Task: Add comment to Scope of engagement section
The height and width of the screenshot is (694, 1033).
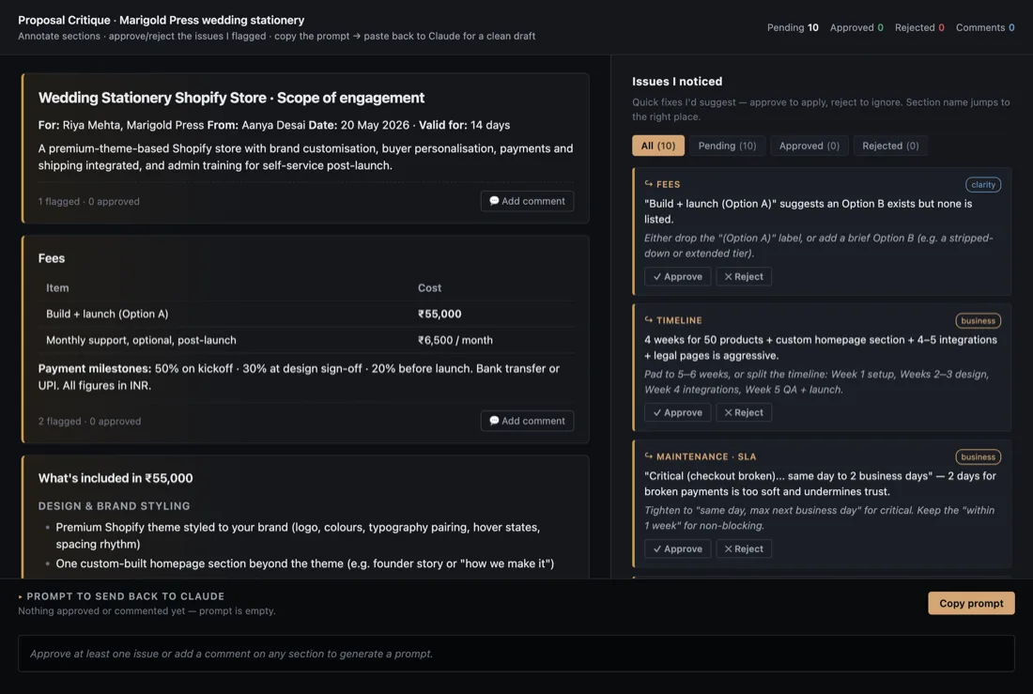Action: pyautogui.click(x=527, y=201)
